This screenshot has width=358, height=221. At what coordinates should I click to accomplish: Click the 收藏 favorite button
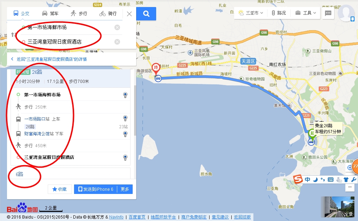pyautogui.click(x=60, y=189)
